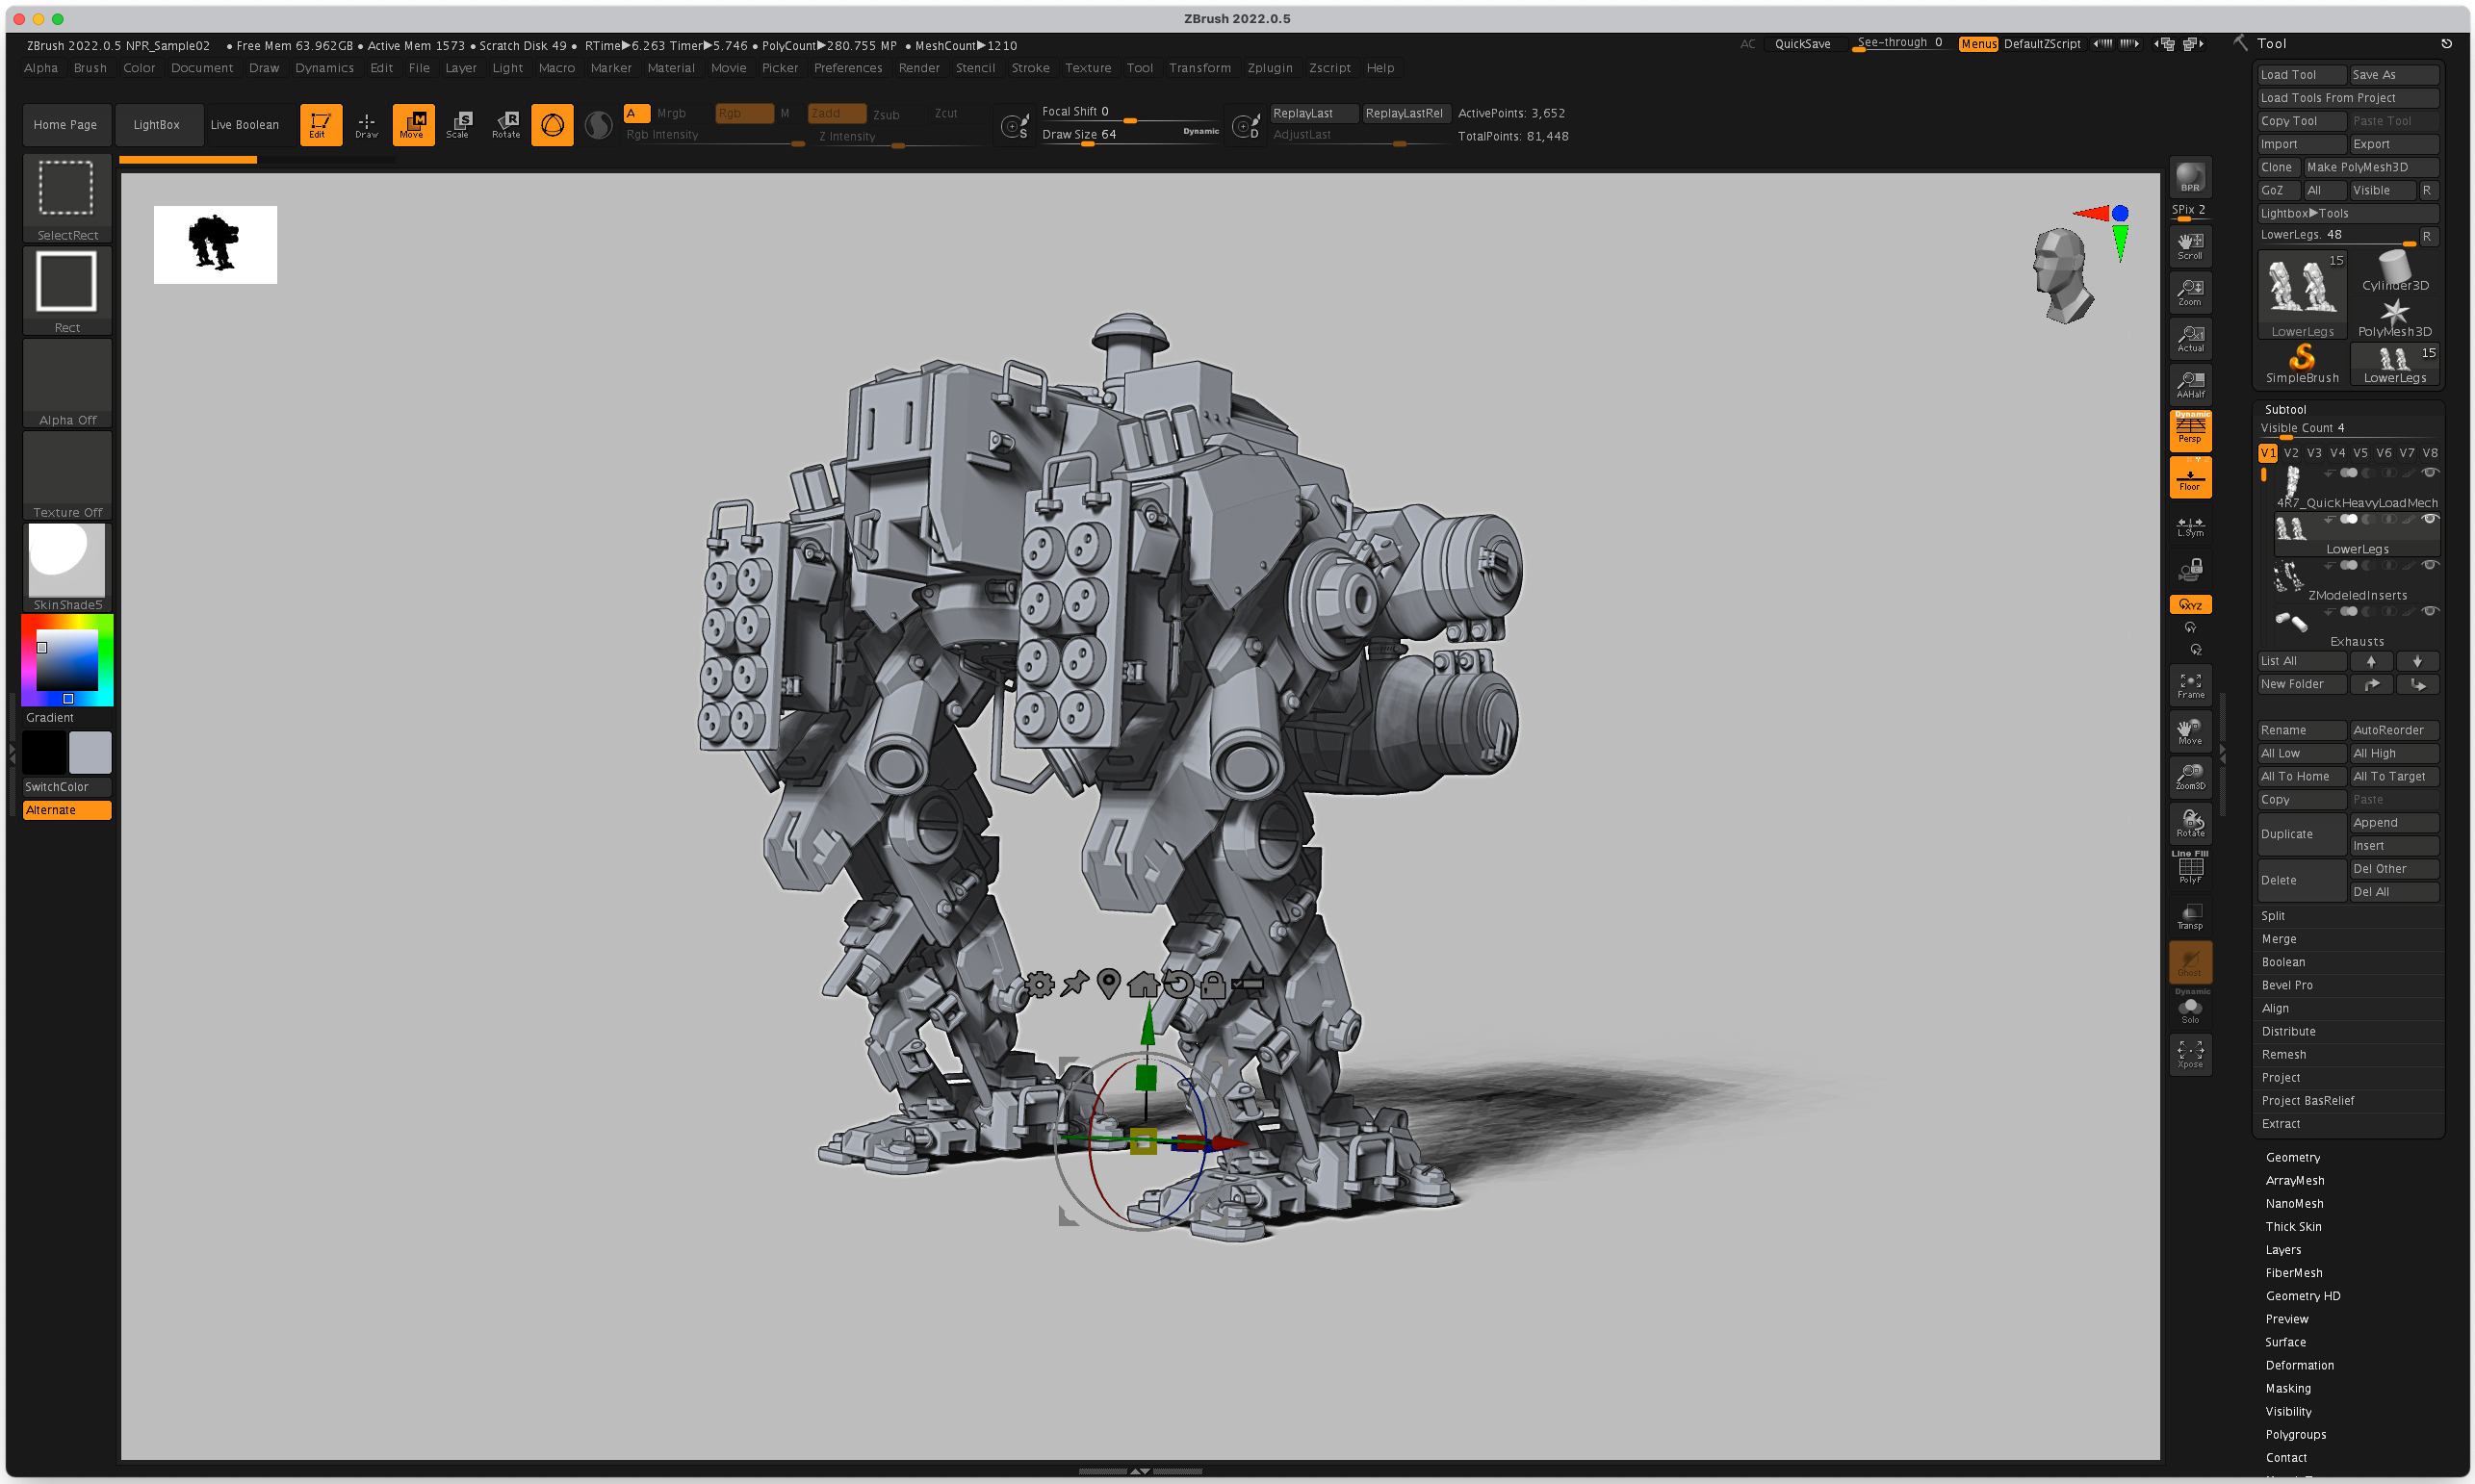Open the Render menu
2475x1484 pixels.
click(x=918, y=68)
